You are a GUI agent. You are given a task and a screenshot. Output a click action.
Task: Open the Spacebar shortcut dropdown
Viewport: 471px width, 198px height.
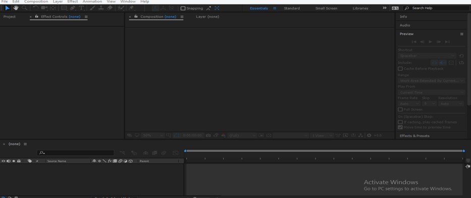tap(427, 56)
